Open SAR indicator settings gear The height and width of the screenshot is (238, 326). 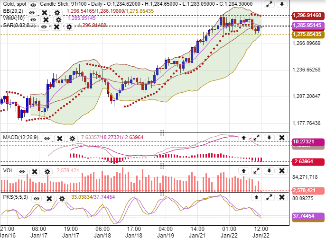(x=69, y=27)
